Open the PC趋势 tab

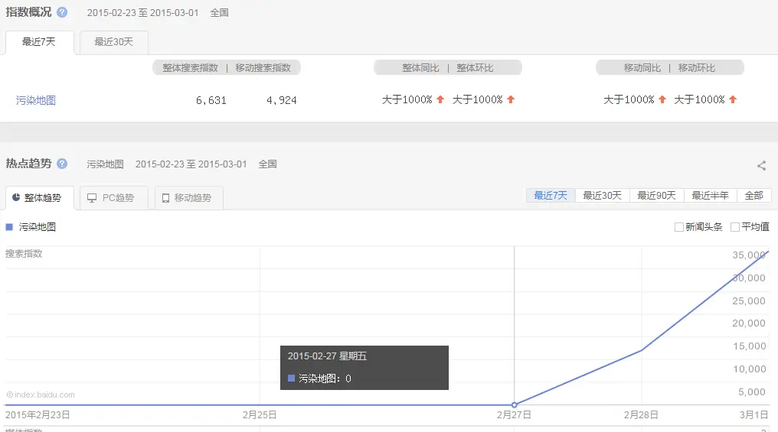click(x=113, y=198)
